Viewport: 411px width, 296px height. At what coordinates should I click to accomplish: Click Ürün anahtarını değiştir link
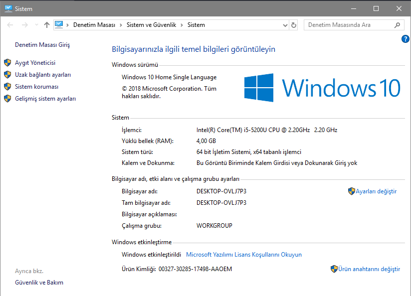click(x=369, y=269)
